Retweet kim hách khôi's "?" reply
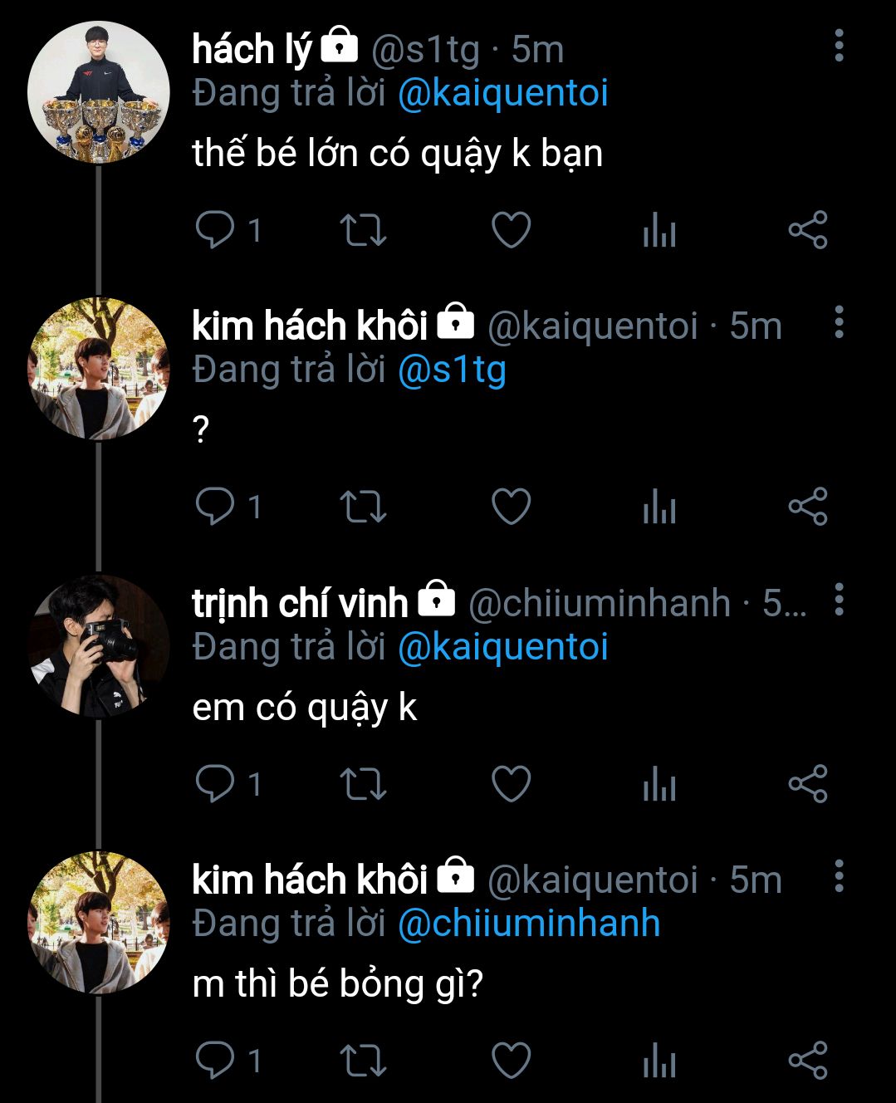896x1103 pixels. tap(363, 507)
